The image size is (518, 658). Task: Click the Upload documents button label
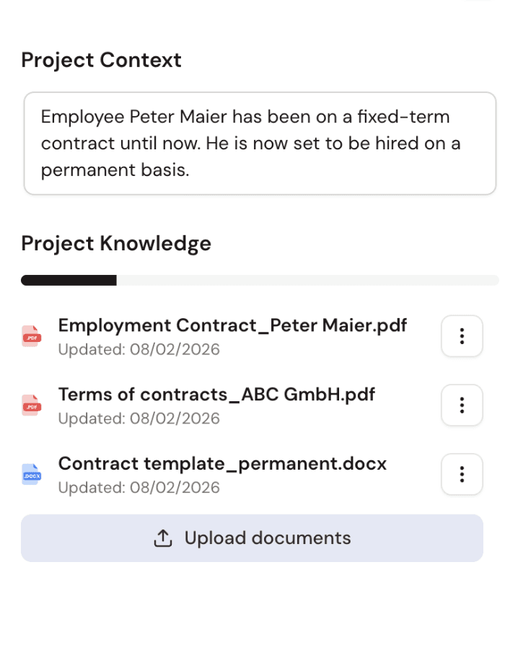click(x=268, y=538)
